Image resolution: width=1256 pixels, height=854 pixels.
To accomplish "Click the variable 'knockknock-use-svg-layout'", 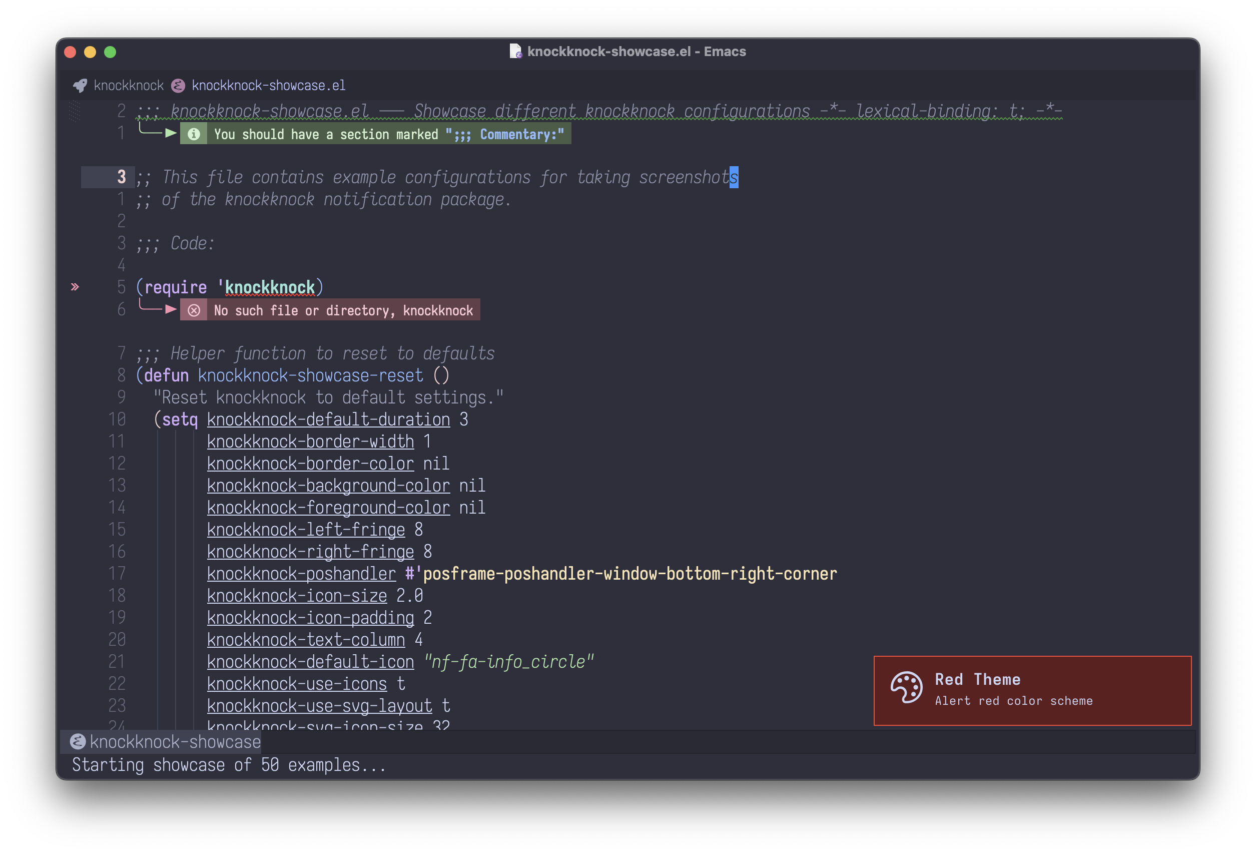I will point(319,706).
